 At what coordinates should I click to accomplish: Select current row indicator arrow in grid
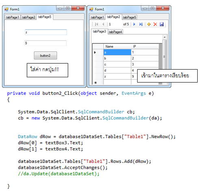[95, 52]
